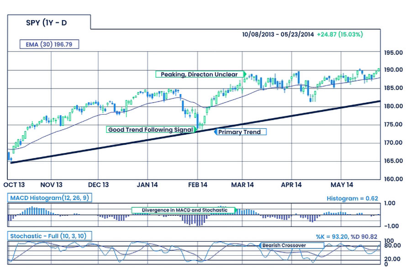Click the EMA (30) 196.79 indicator label

[x=49, y=44]
